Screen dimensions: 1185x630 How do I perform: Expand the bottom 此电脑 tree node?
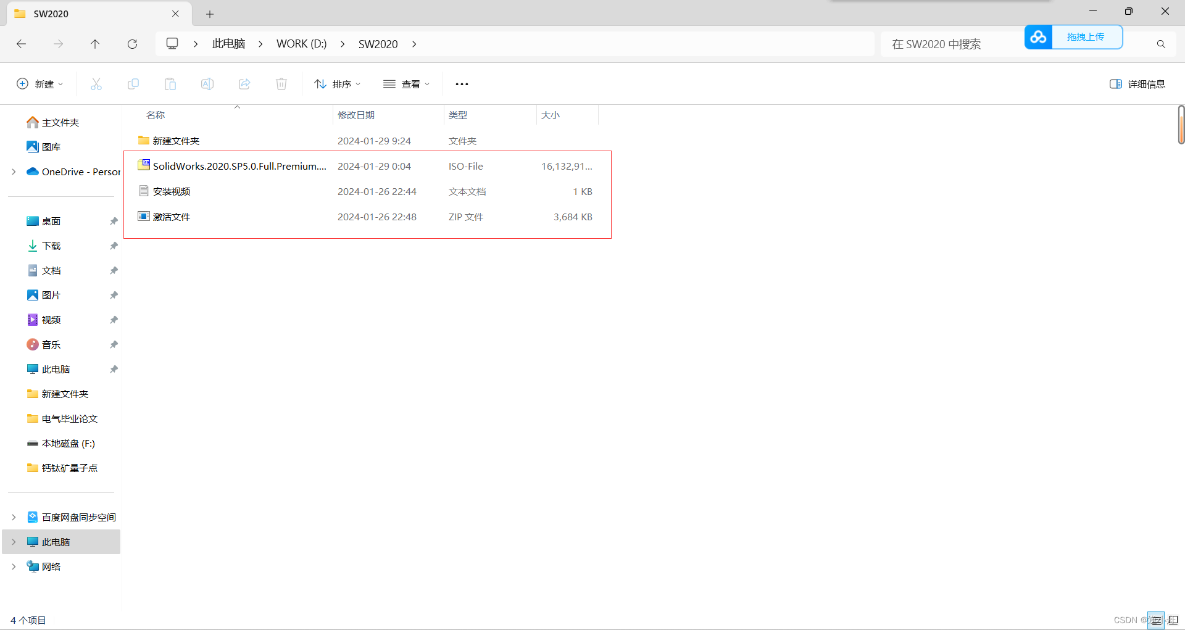pyautogui.click(x=14, y=542)
